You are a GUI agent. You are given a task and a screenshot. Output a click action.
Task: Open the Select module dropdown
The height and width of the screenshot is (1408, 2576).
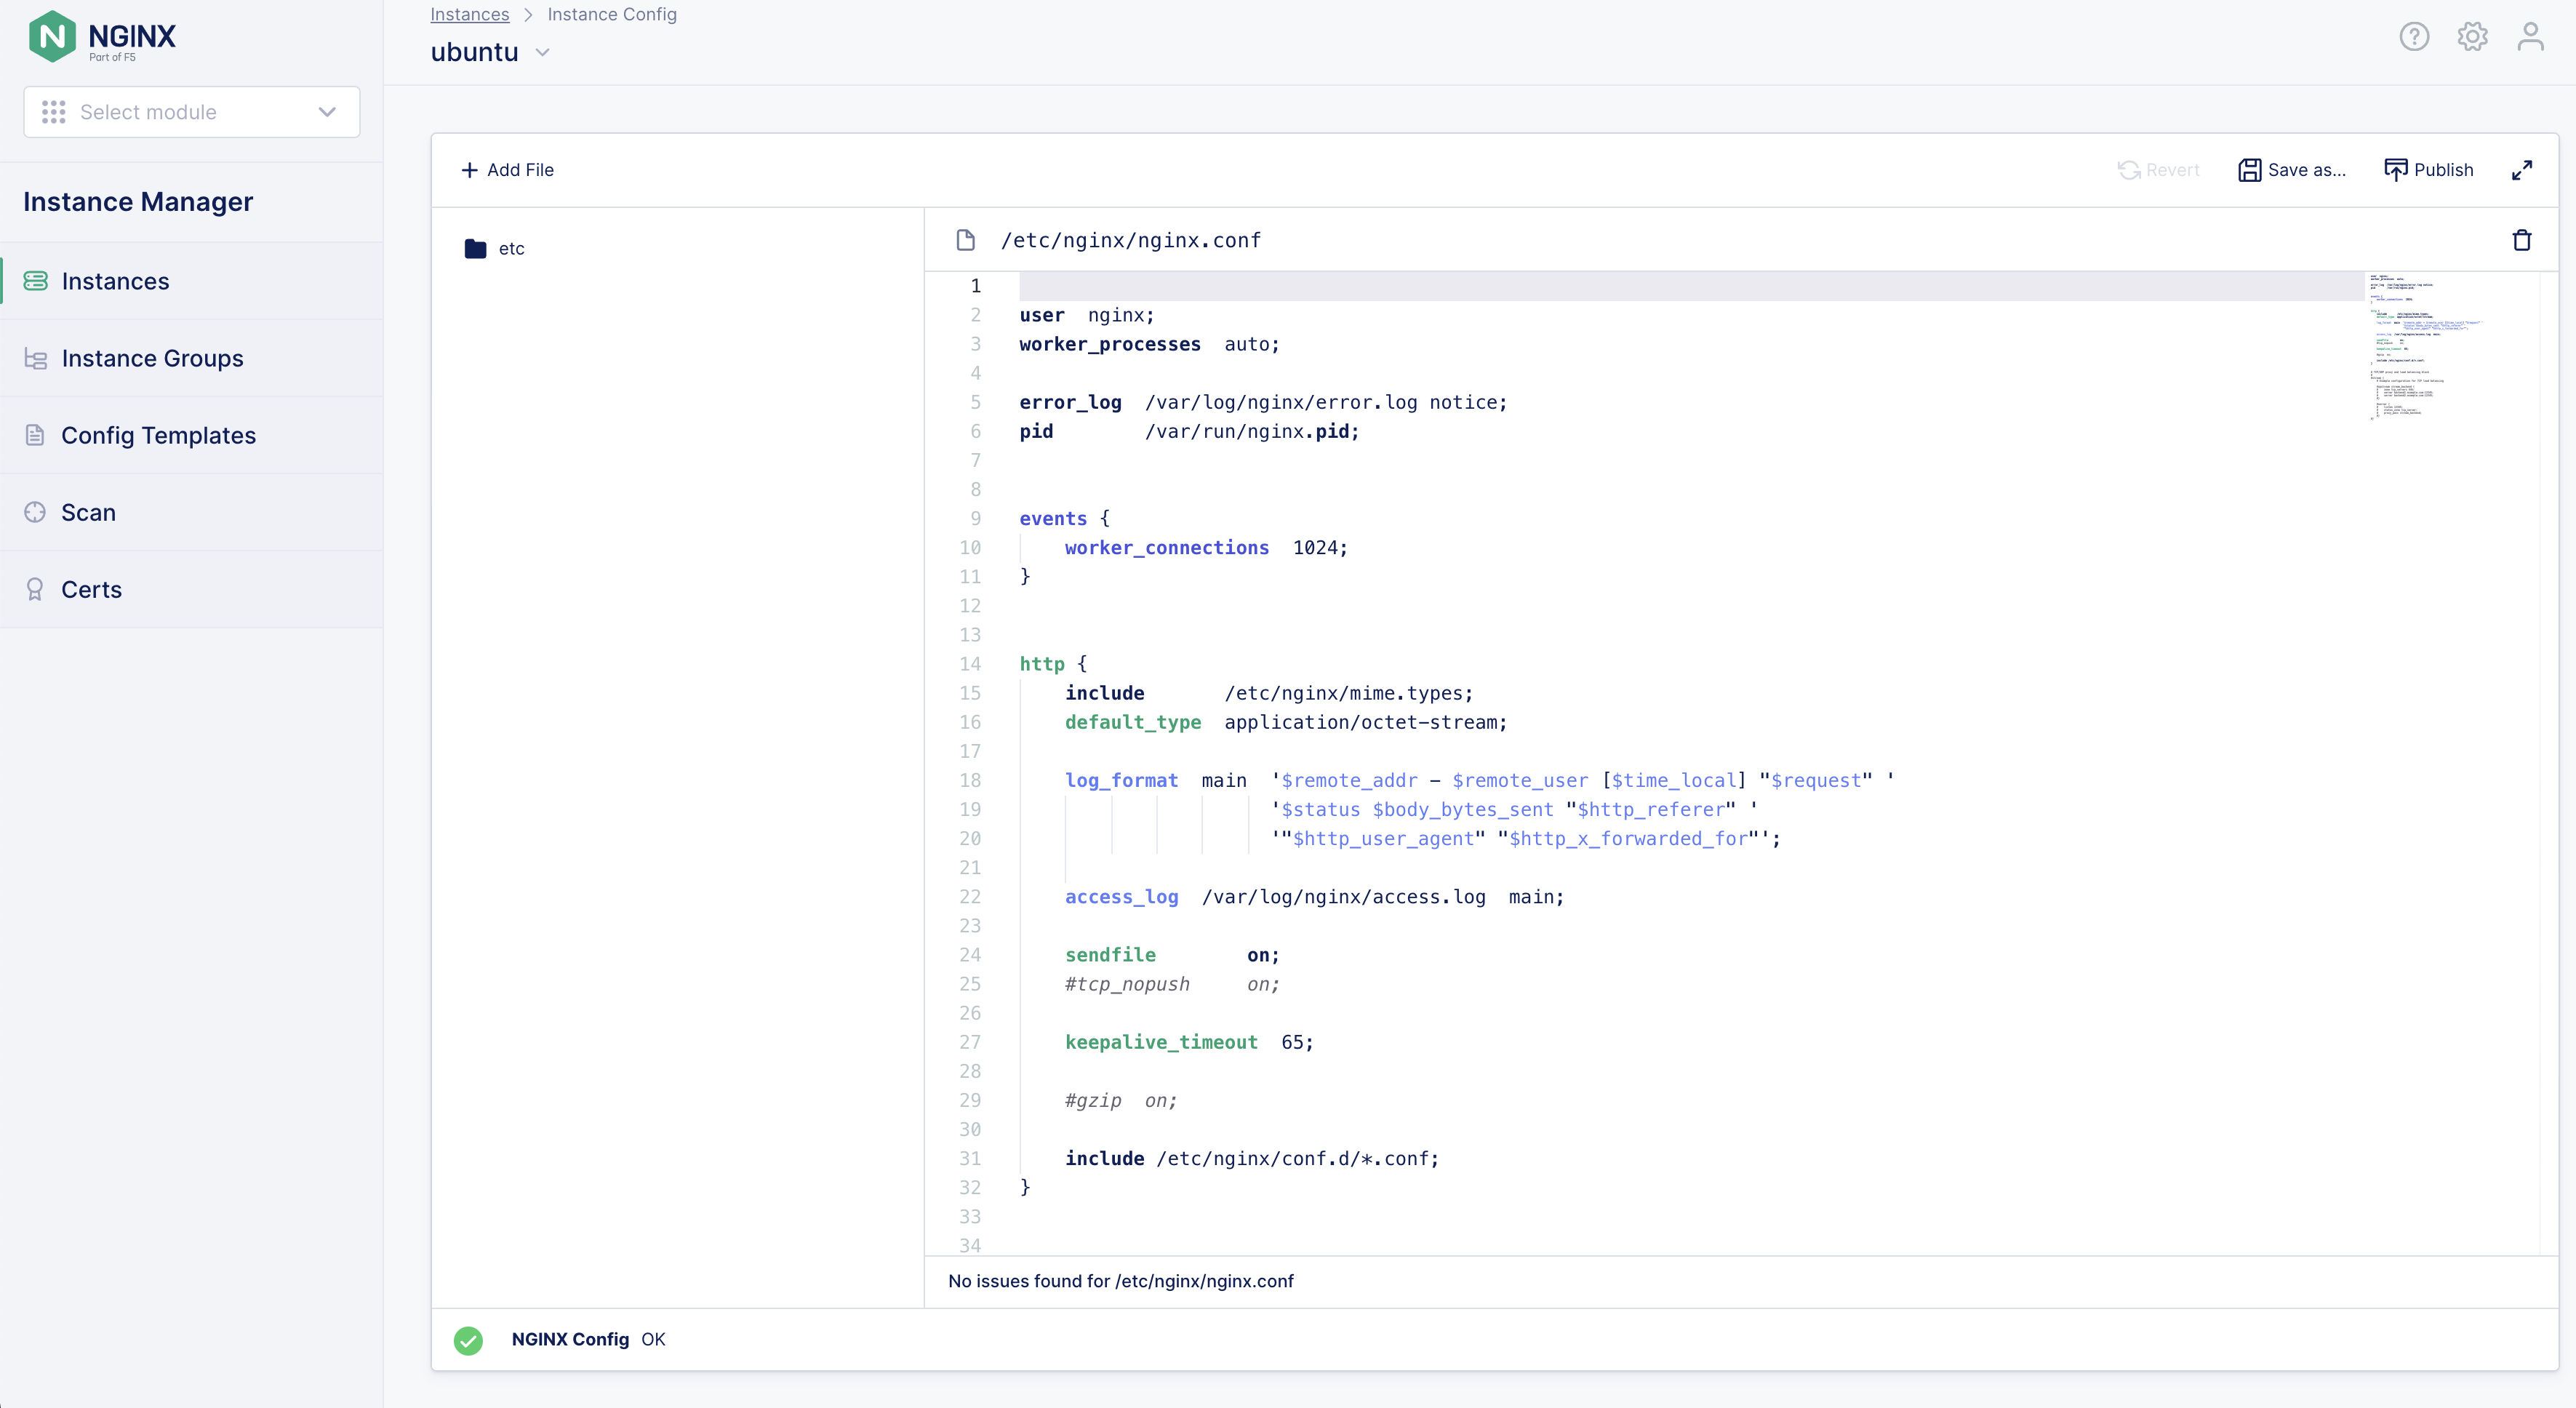(192, 112)
